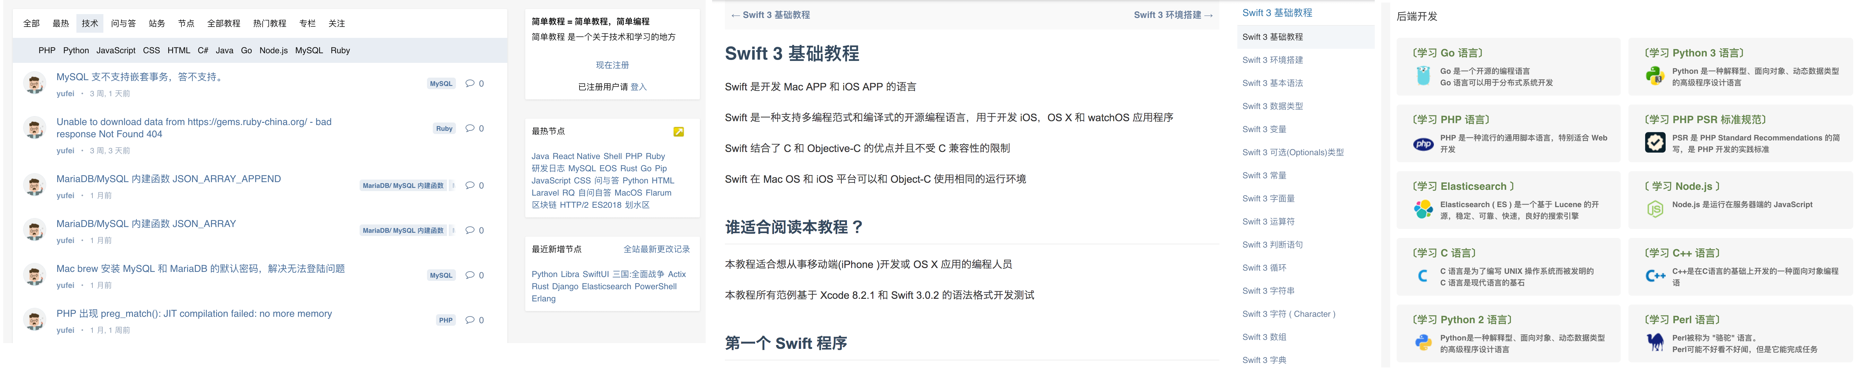Click avatar beside PHP preg_match post
The width and height of the screenshot is (1866, 370).
(x=34, y=319)
